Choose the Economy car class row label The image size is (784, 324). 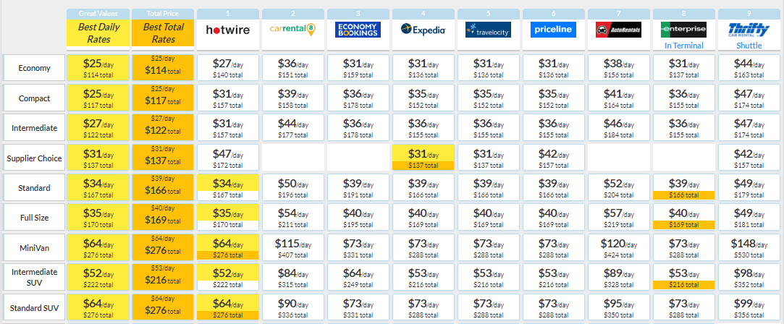click(x=34, y=68)
